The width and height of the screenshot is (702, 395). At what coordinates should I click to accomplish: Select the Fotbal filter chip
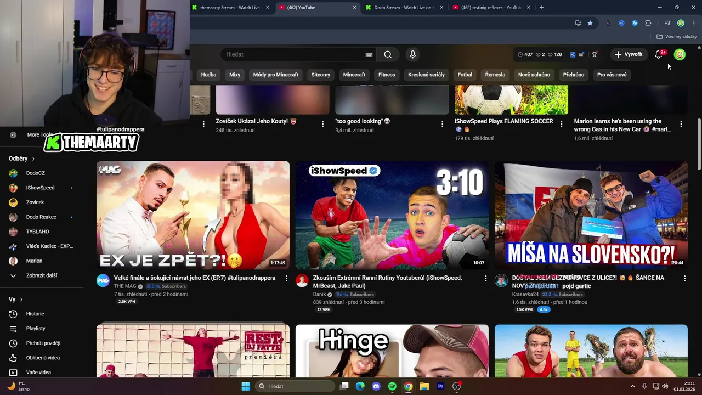465,75
